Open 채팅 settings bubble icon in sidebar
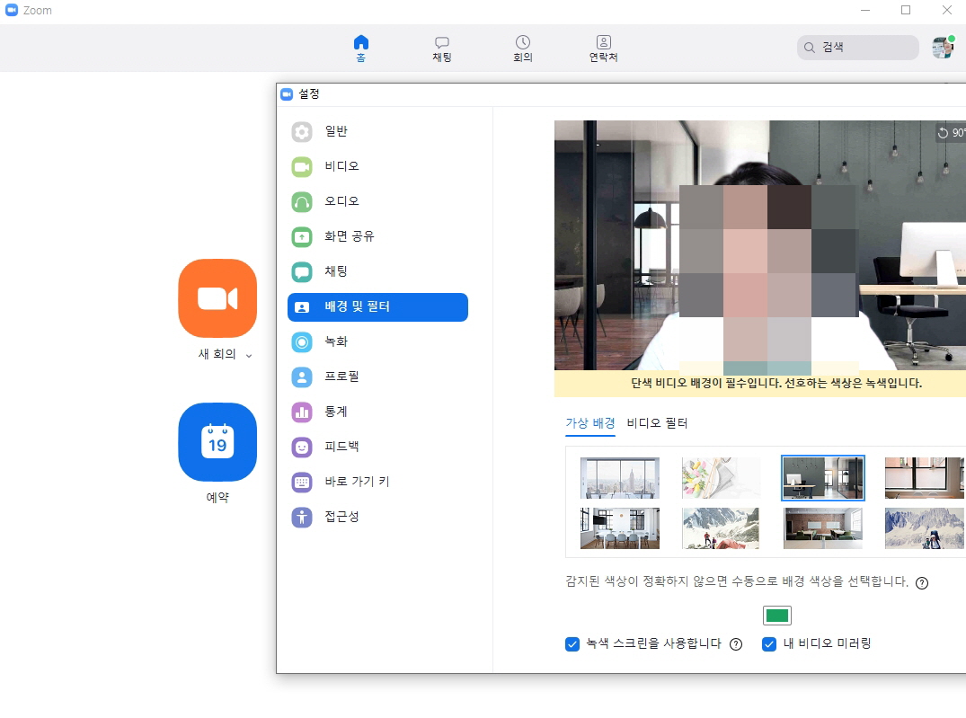Screen dimensions: 966x718 tap(302, 271)
